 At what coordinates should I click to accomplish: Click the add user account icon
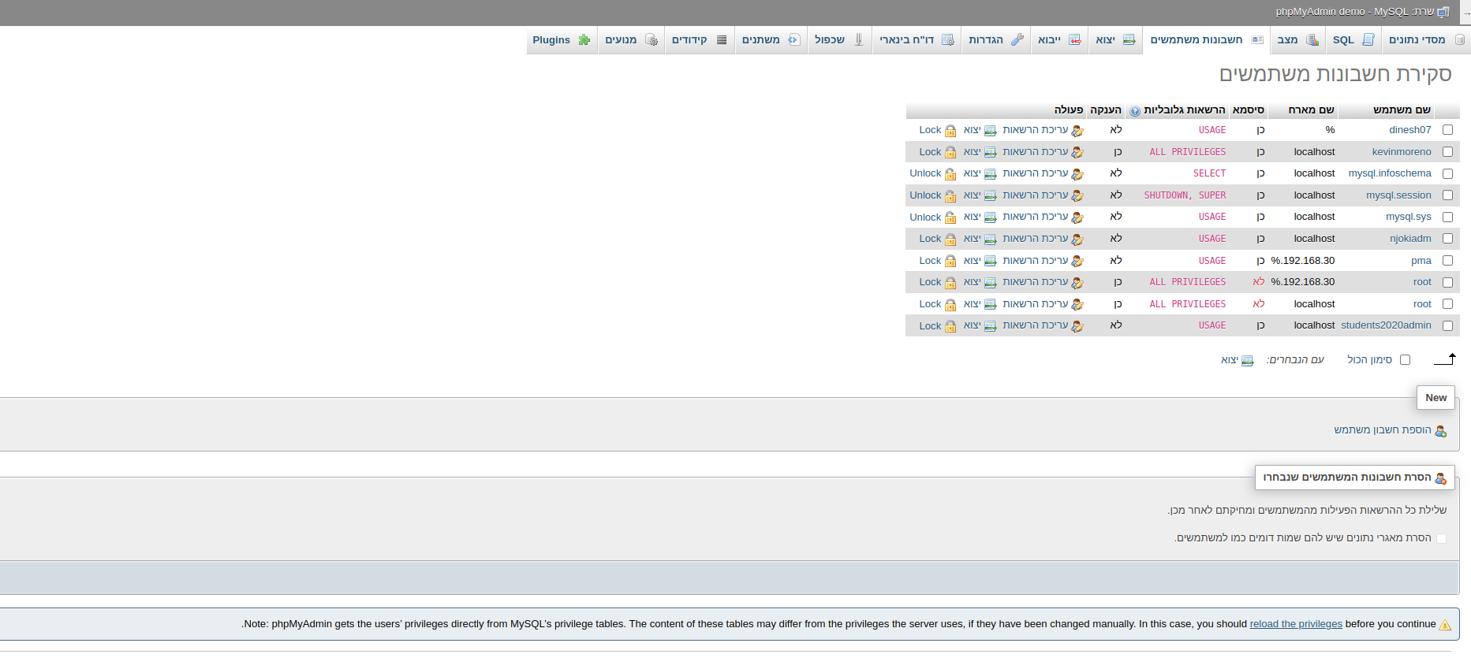(x=1441, y=431)
